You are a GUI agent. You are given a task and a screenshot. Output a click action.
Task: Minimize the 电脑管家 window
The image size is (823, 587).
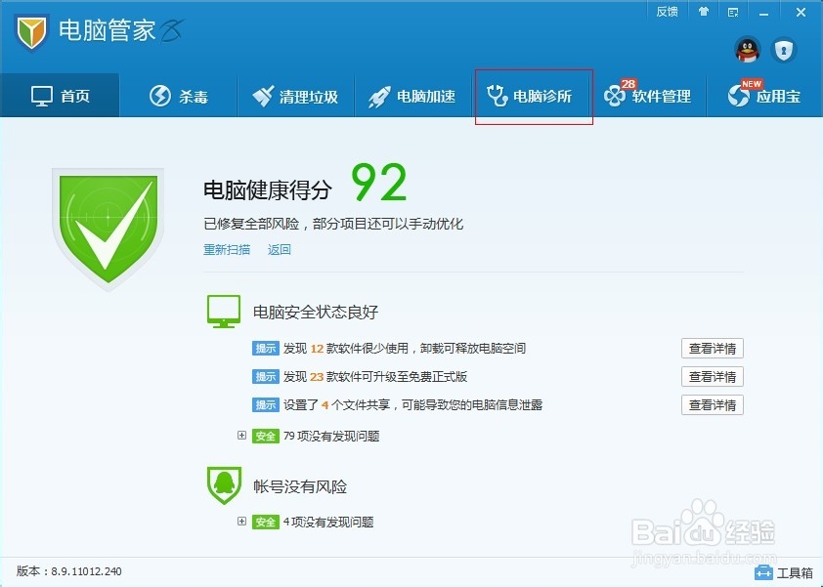763,13
